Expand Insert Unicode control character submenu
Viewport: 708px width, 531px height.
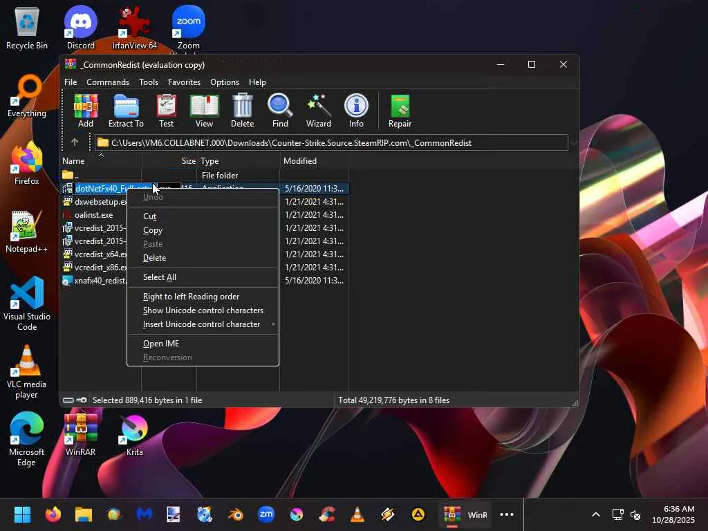click(x=202, y=324)
